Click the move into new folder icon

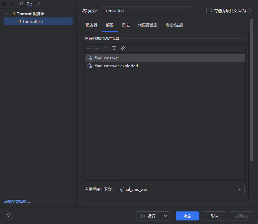[29, 4]
